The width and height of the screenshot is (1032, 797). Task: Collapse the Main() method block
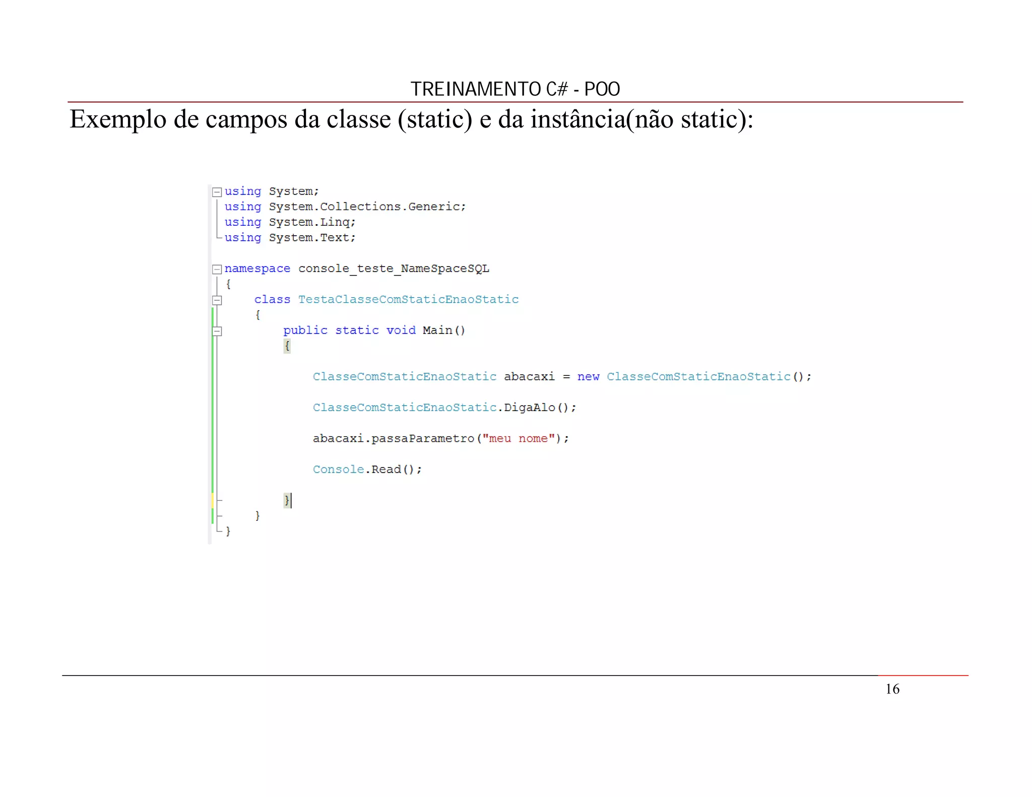[x=217, y=331]
